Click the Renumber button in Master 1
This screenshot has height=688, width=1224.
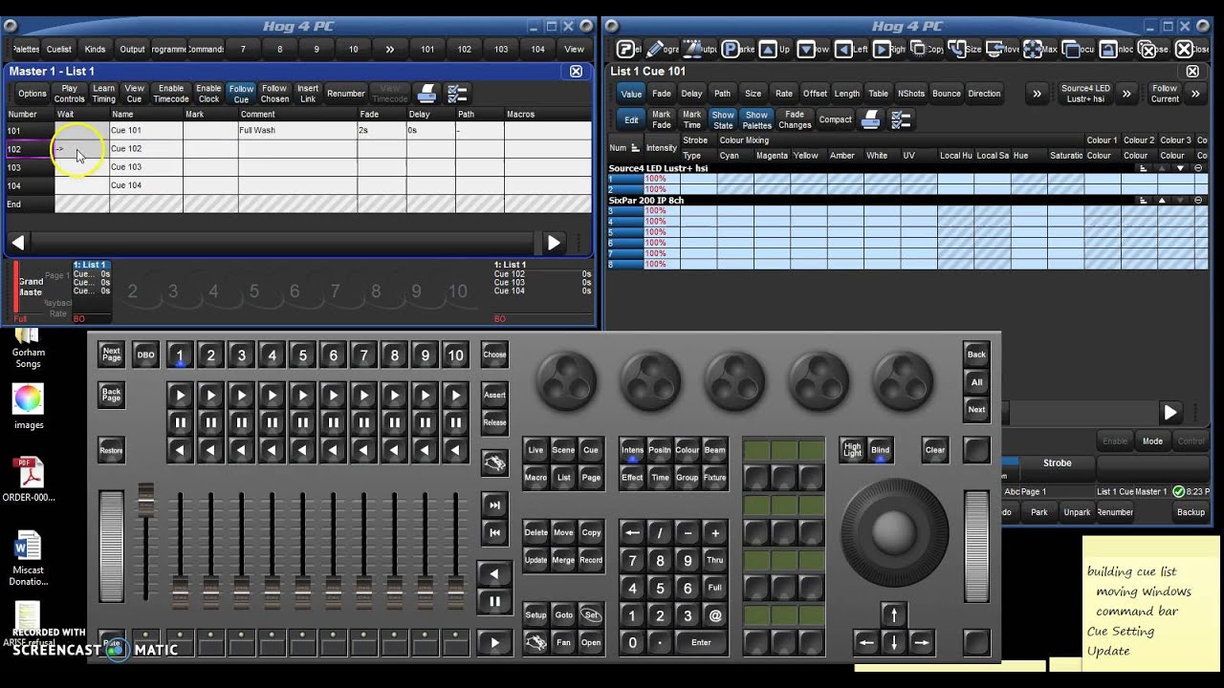(345, 94)
